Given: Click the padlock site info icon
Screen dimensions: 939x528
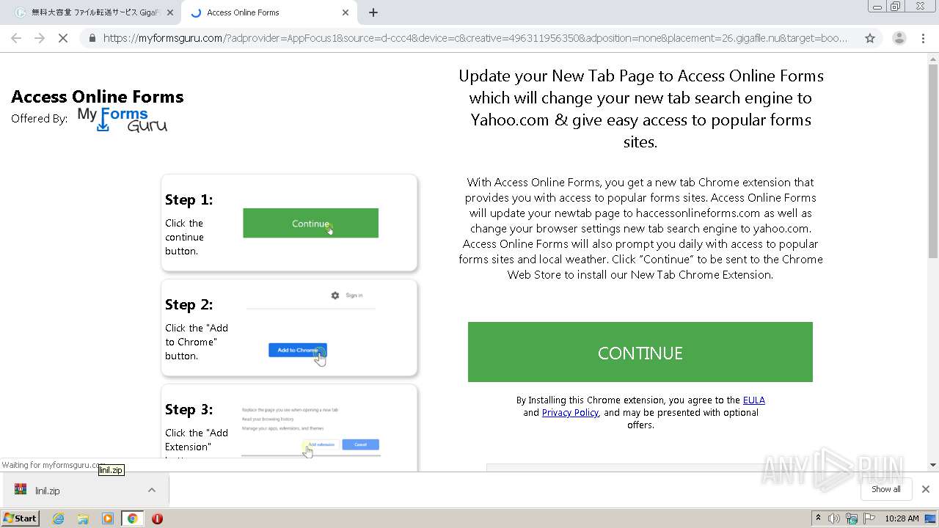Looking at the screenshot, I should [x=92, y=38].
